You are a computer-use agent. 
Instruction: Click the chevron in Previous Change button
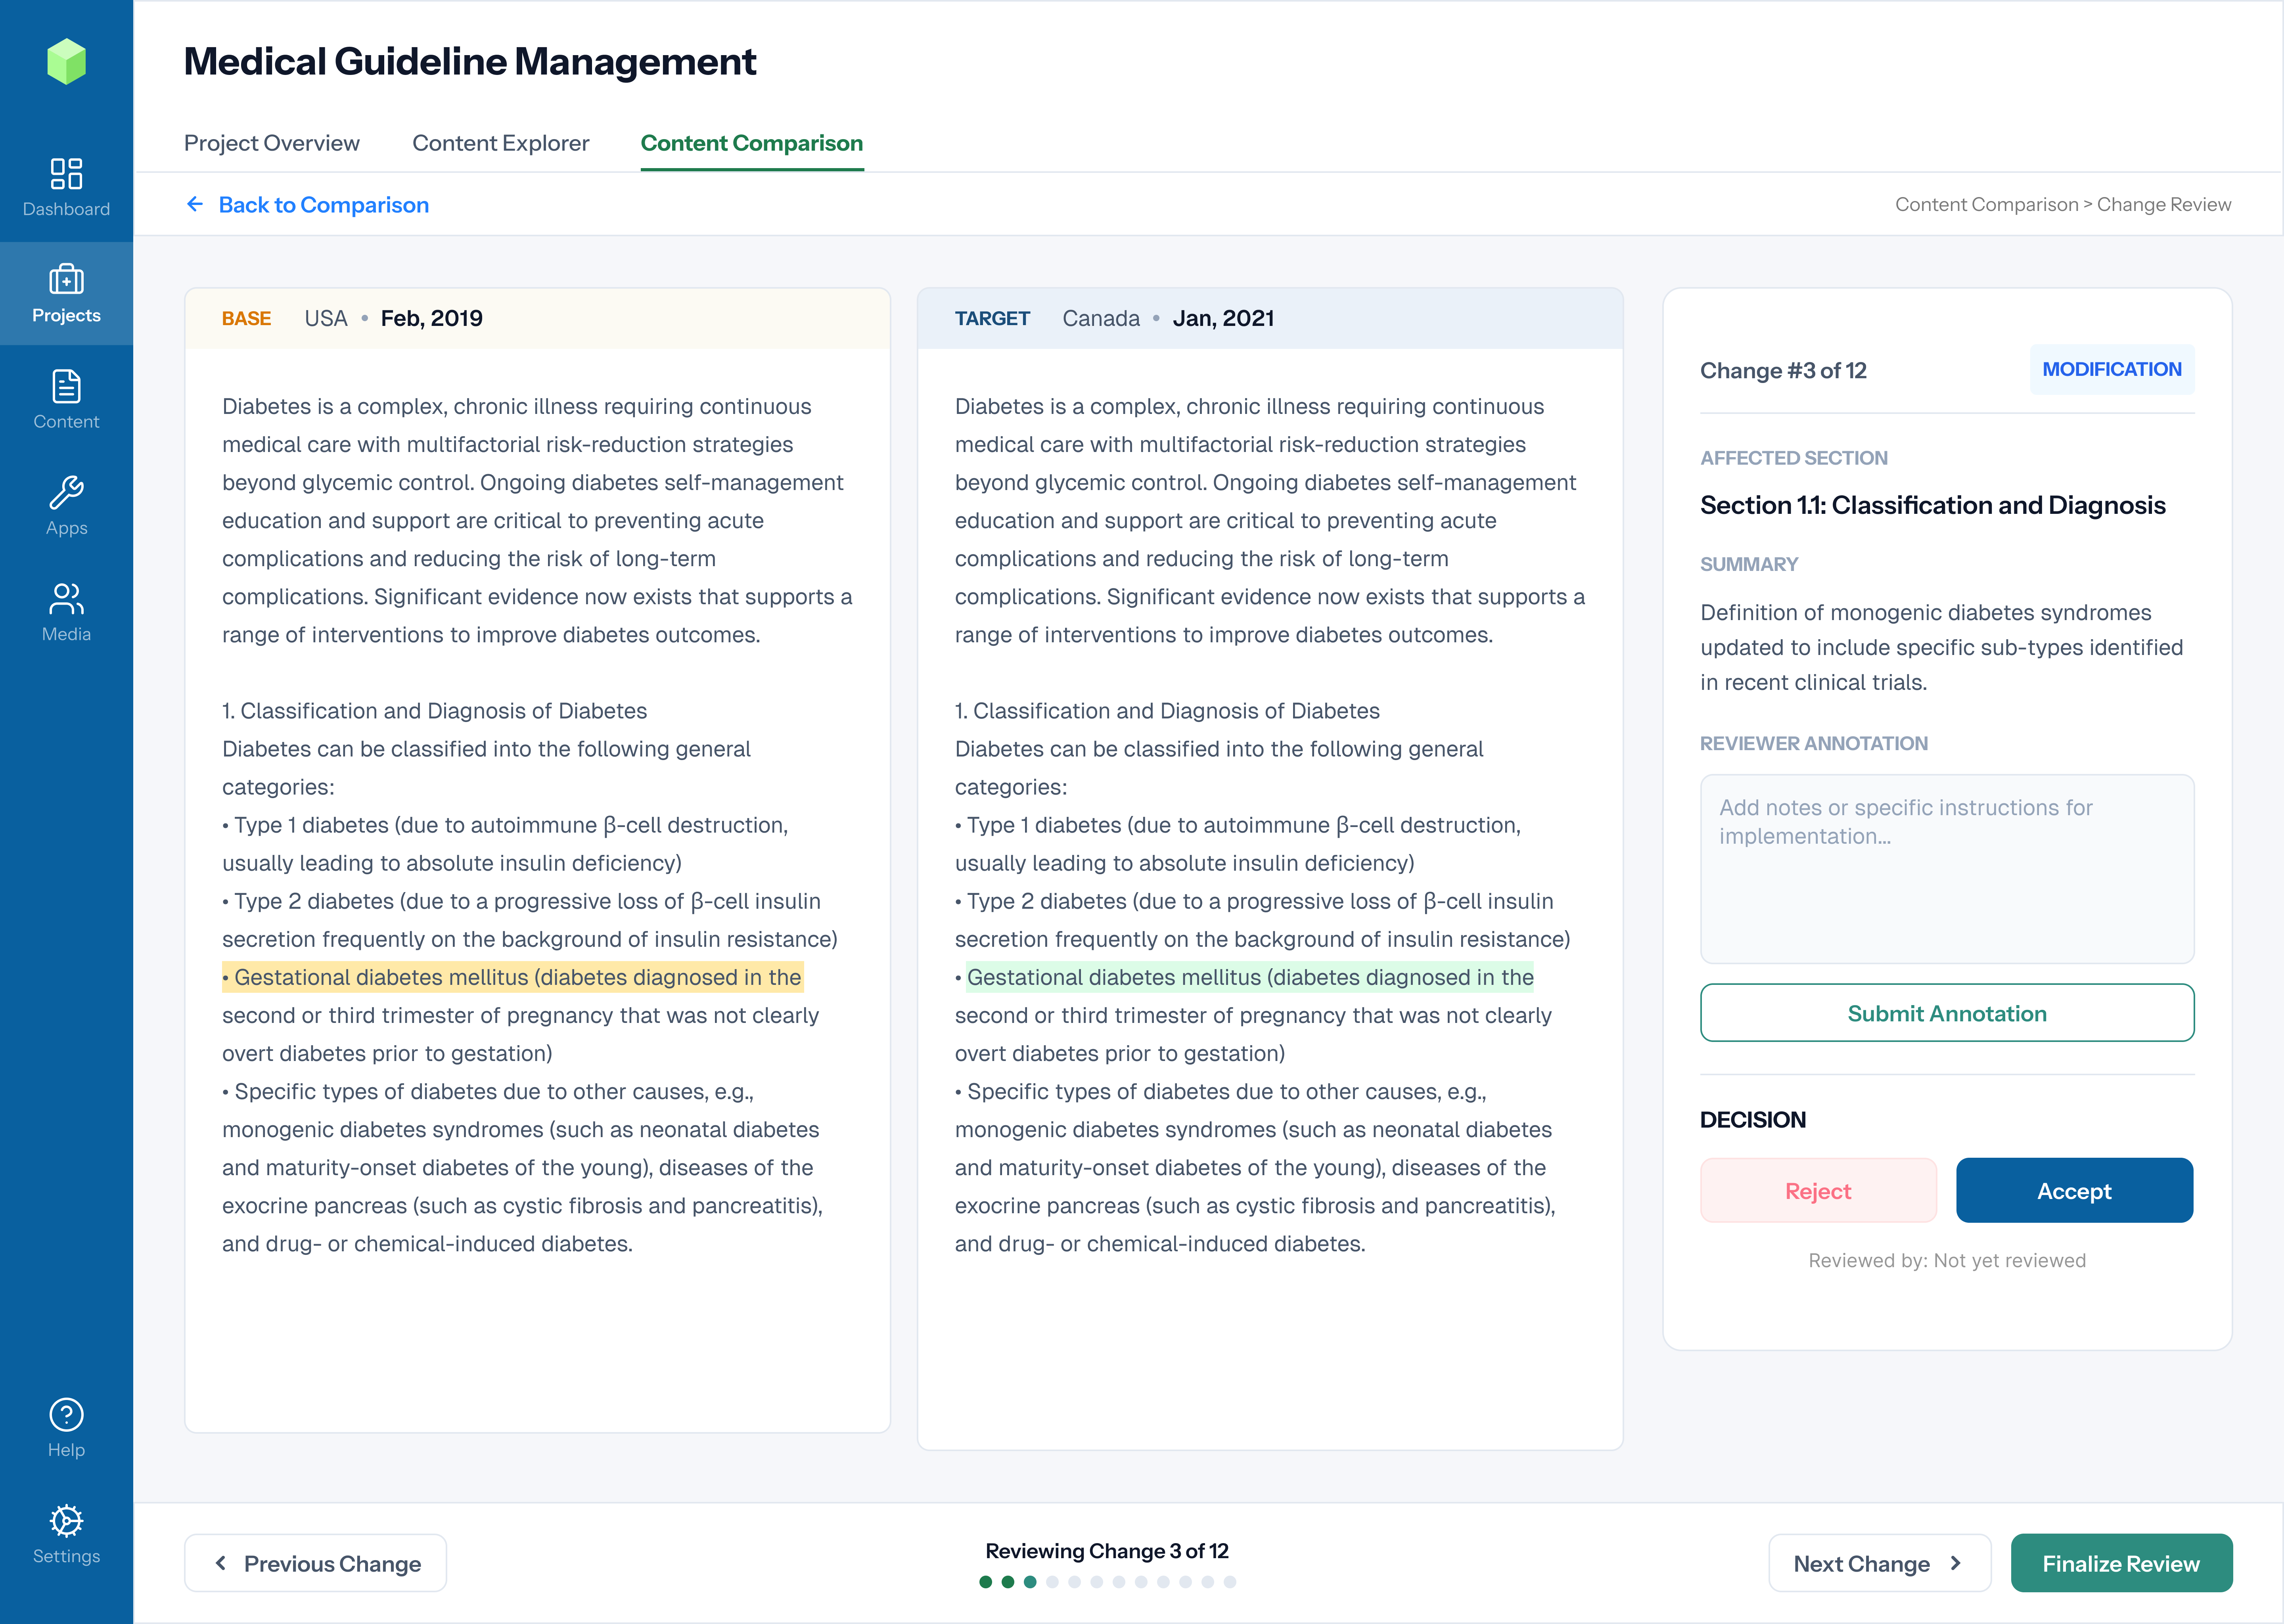point(221,1563)
